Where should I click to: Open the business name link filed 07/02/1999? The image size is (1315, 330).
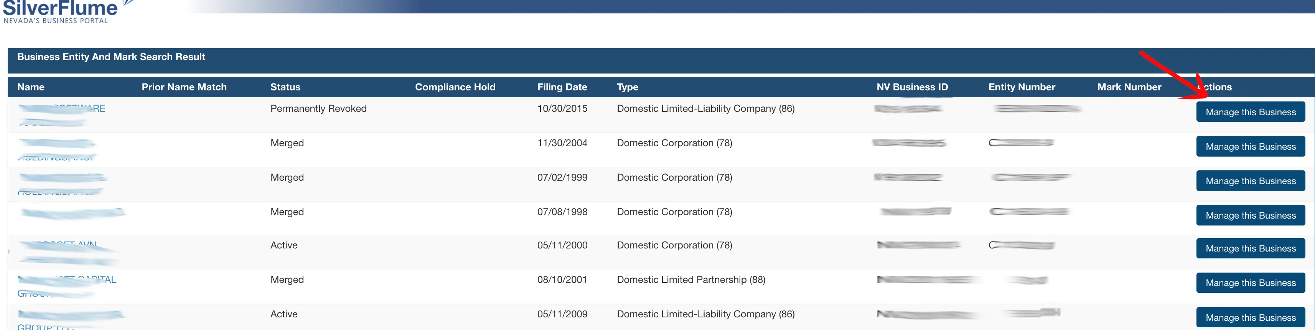[x=62, y=184]
